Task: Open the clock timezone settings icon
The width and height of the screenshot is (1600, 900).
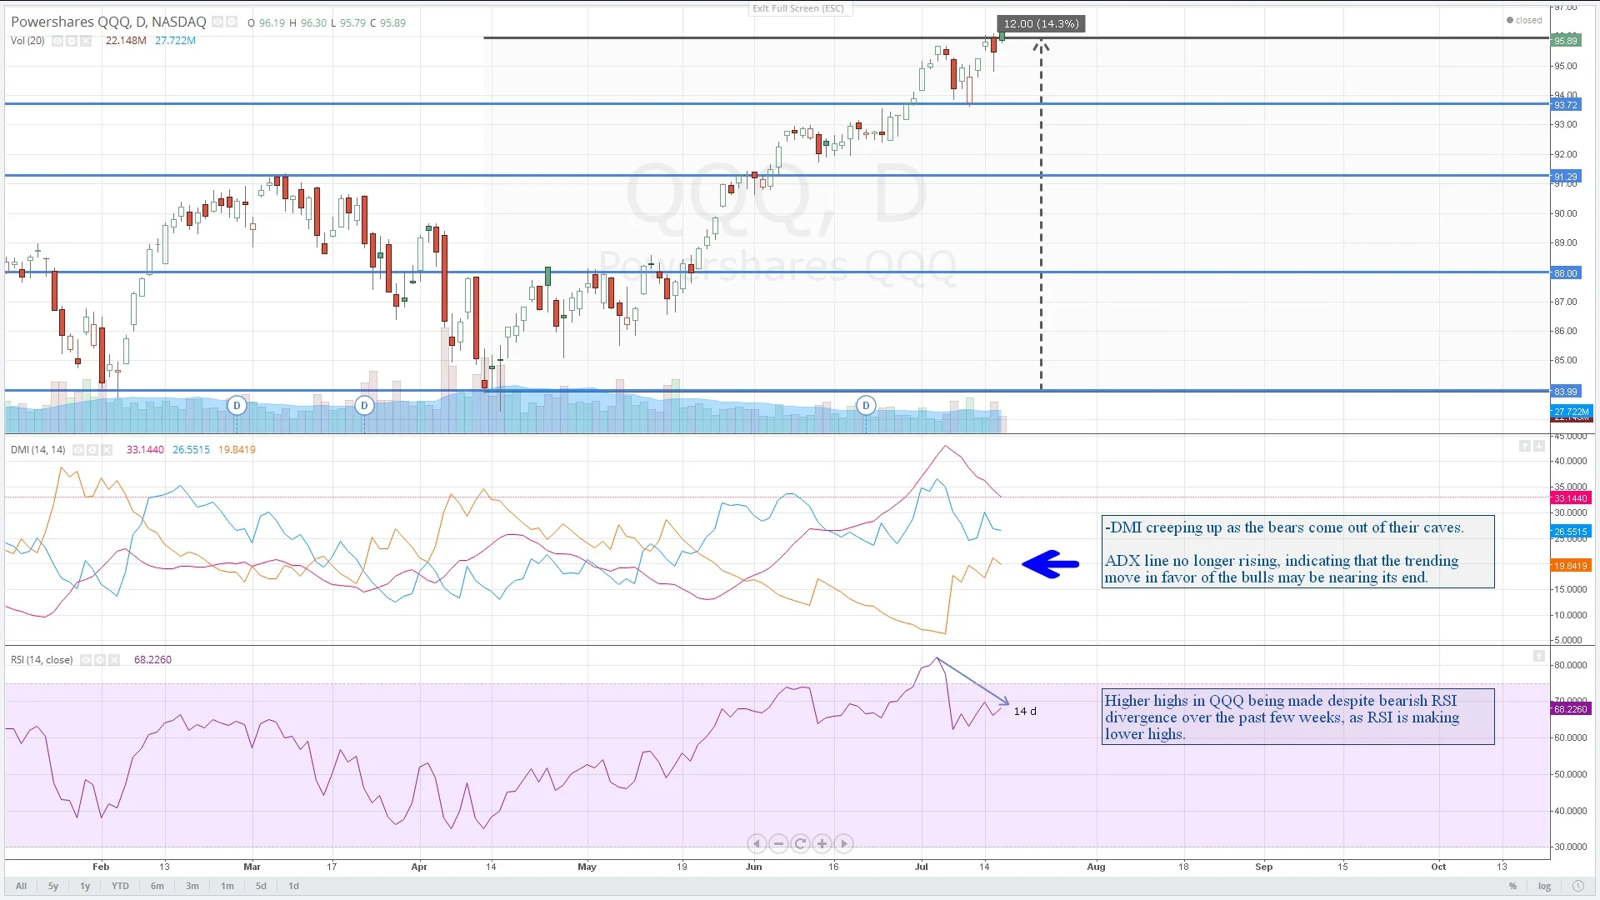Action: pos(1577,887)
